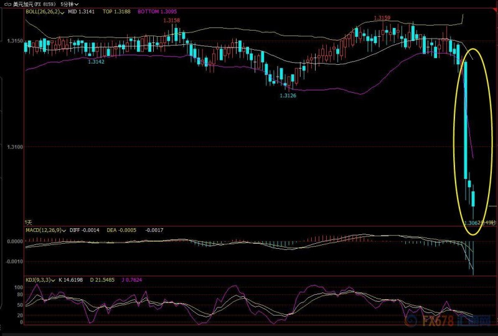The height and width of the screenshot is (336, 498).
Task: Click the 1.3126 low price marker
Action: [x=288, y=95]
